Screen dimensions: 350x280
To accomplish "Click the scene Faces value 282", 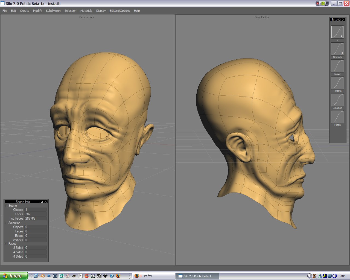I will 36,214.
